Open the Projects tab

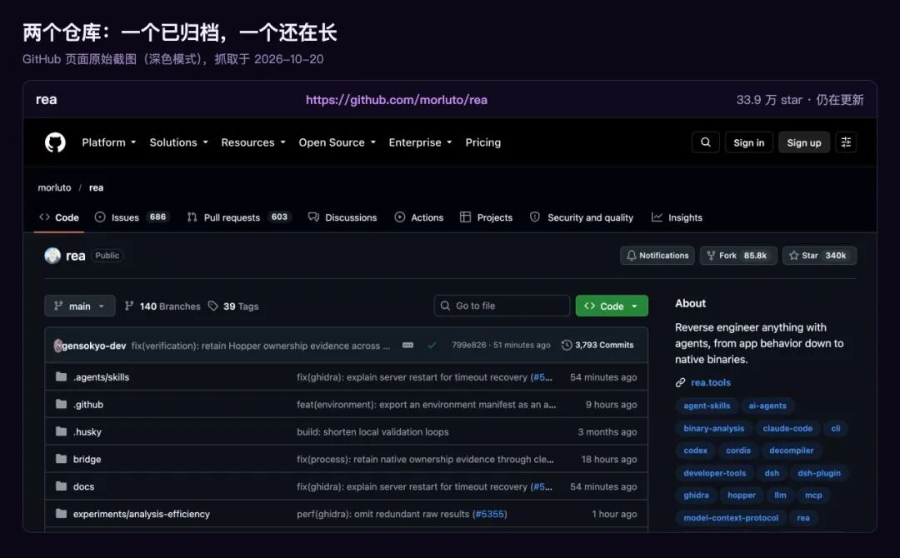pos(486,217)
